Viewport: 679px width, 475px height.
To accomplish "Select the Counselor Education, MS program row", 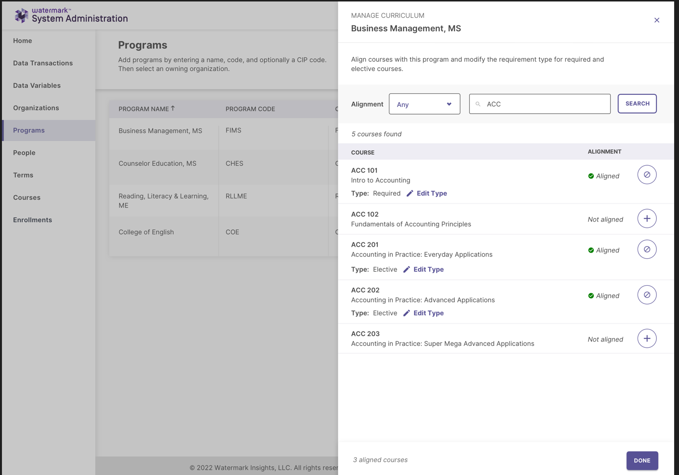I will pyautogui.click(x=224, y=167).
